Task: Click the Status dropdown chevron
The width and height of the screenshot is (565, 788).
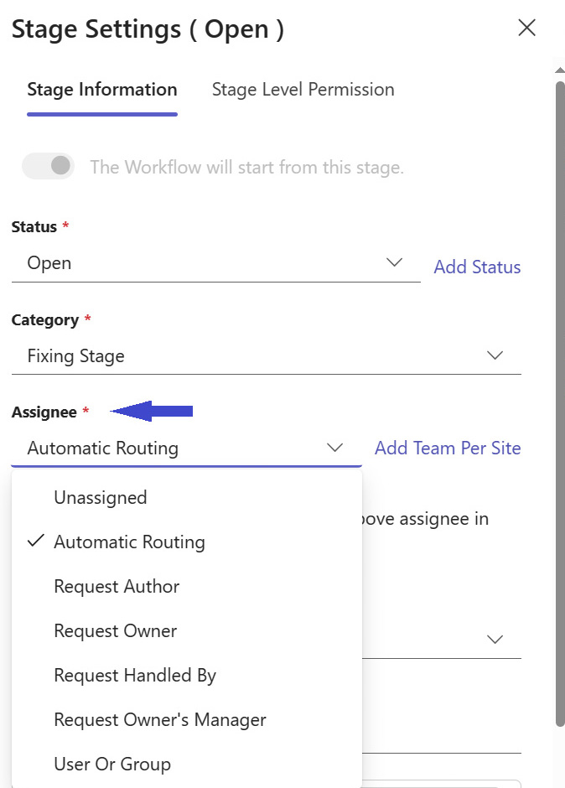Action: point(394,262)
